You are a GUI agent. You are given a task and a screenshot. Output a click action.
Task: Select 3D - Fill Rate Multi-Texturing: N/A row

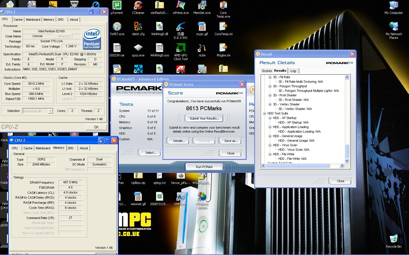tap(301, 82)
